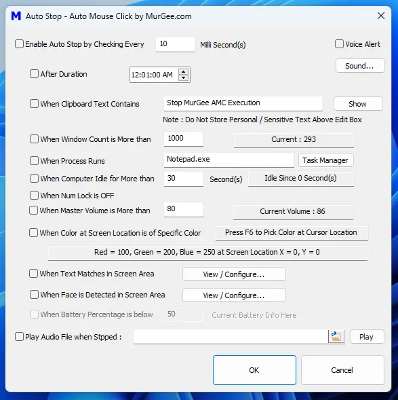The image size is (398, 400).
Task: Click the MurGee M logo icon
Action: 16,16
